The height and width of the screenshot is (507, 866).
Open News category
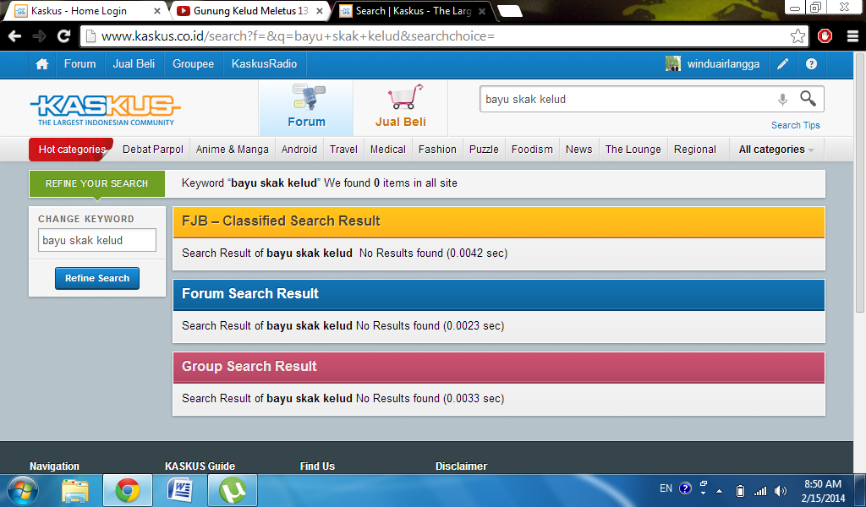pos(578,150)
